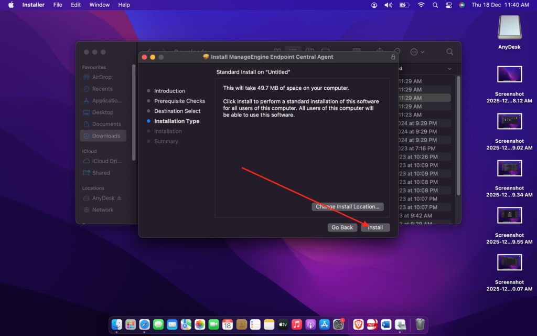Open the Apple menu
This screenshot has height=336, width=537.
[x=11, y=5]
